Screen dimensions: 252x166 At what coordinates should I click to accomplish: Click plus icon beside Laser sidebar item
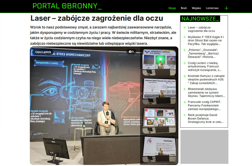tap(185, 27)
